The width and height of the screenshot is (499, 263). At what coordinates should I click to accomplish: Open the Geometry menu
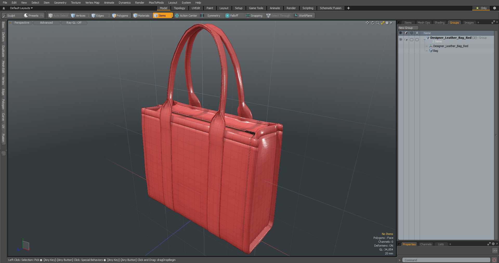point(60,3)
